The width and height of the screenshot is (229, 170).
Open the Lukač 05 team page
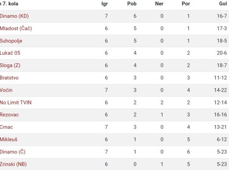(x=10, y=53)
